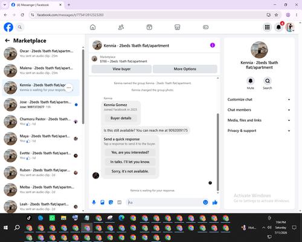
Task: Open the Evette conversation
Action: point(40,155)
